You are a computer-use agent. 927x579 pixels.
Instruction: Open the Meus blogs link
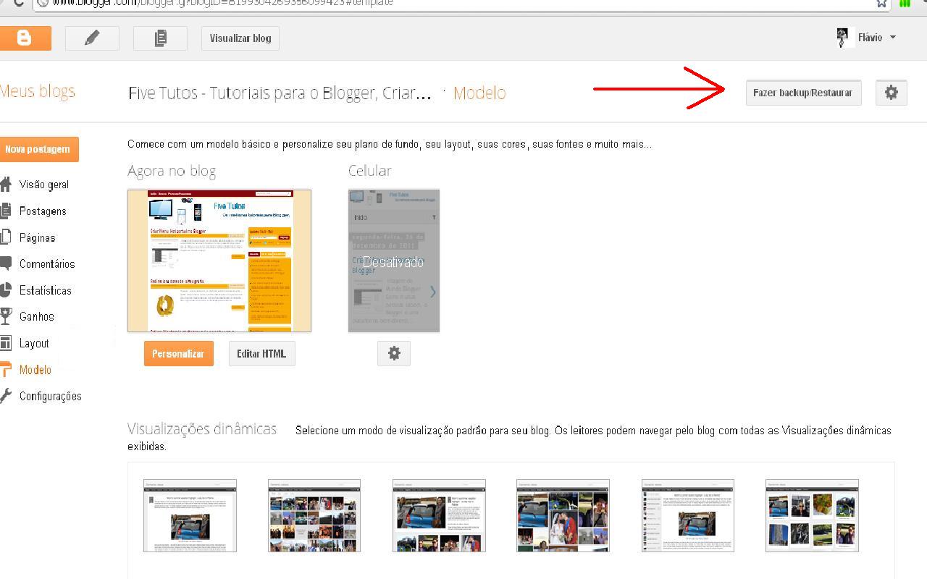38,91
